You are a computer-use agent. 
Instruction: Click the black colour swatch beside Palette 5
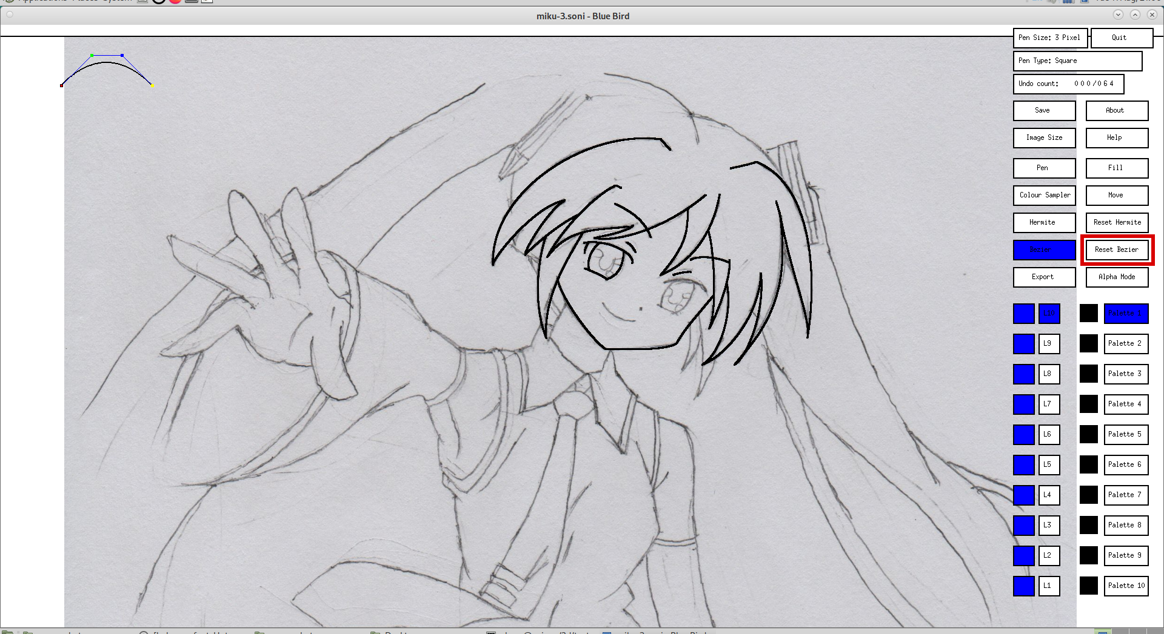pyautogui.click(x=1089, y=434)
